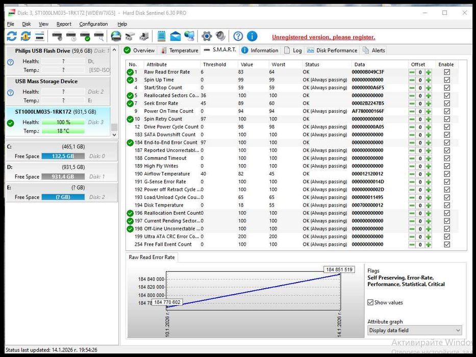Click the blue question mark help icon
Screen dimensions: 476x357
point(238,36)
